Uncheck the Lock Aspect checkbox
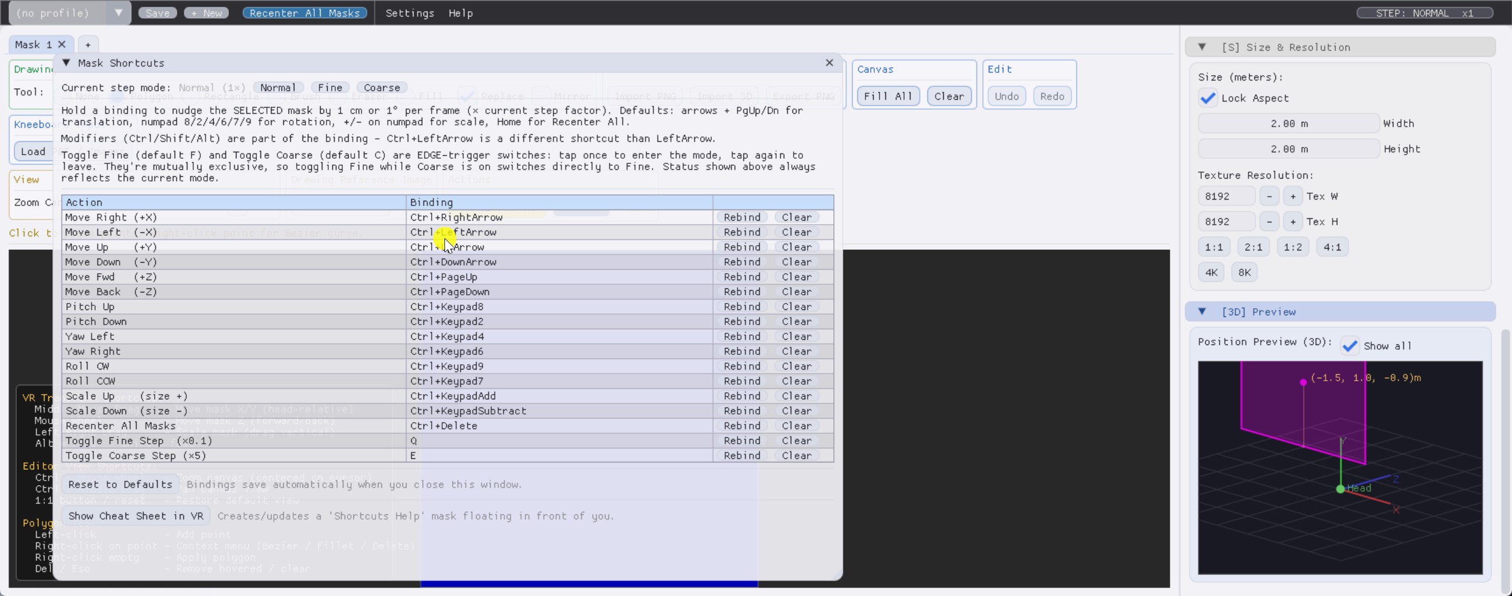Viewport: 1512px width, 596px height. [1207, 98]
